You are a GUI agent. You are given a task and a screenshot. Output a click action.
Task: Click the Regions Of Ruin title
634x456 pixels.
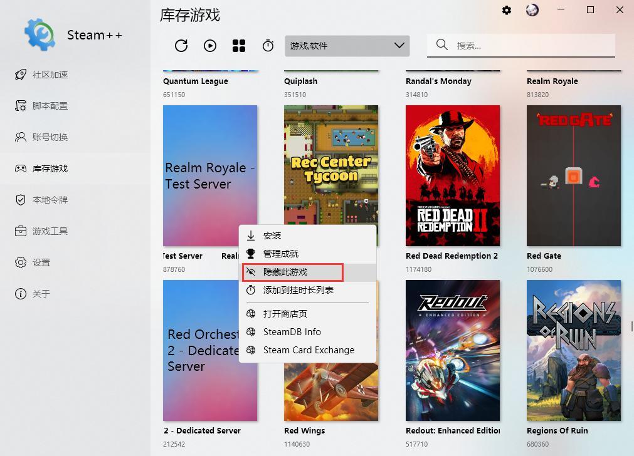click(557, 430)
